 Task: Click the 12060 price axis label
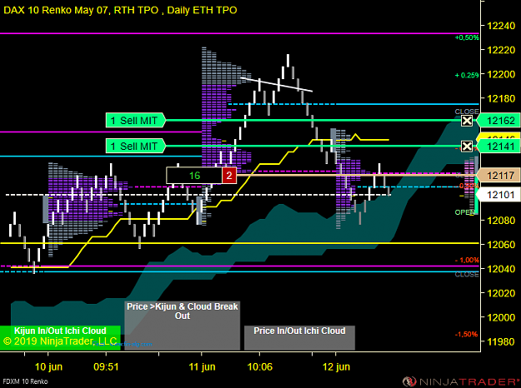coord(501,245)
